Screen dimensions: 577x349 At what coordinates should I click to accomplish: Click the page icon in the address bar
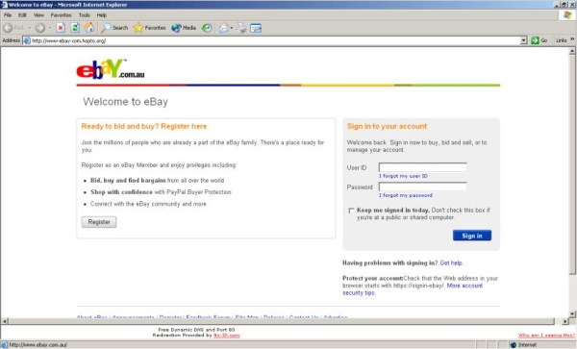(27, 40)
